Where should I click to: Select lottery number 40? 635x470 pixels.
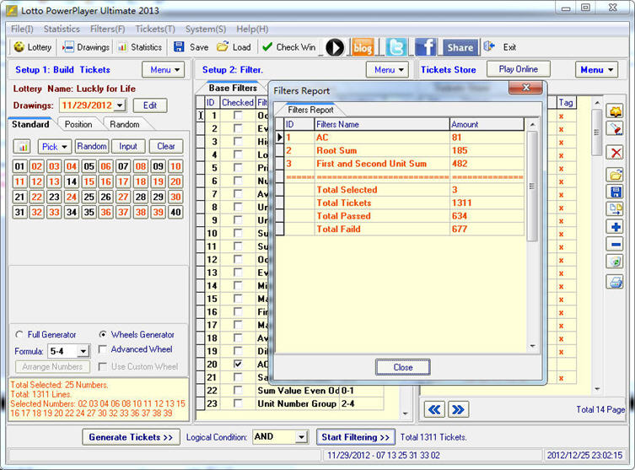[175, 212]
